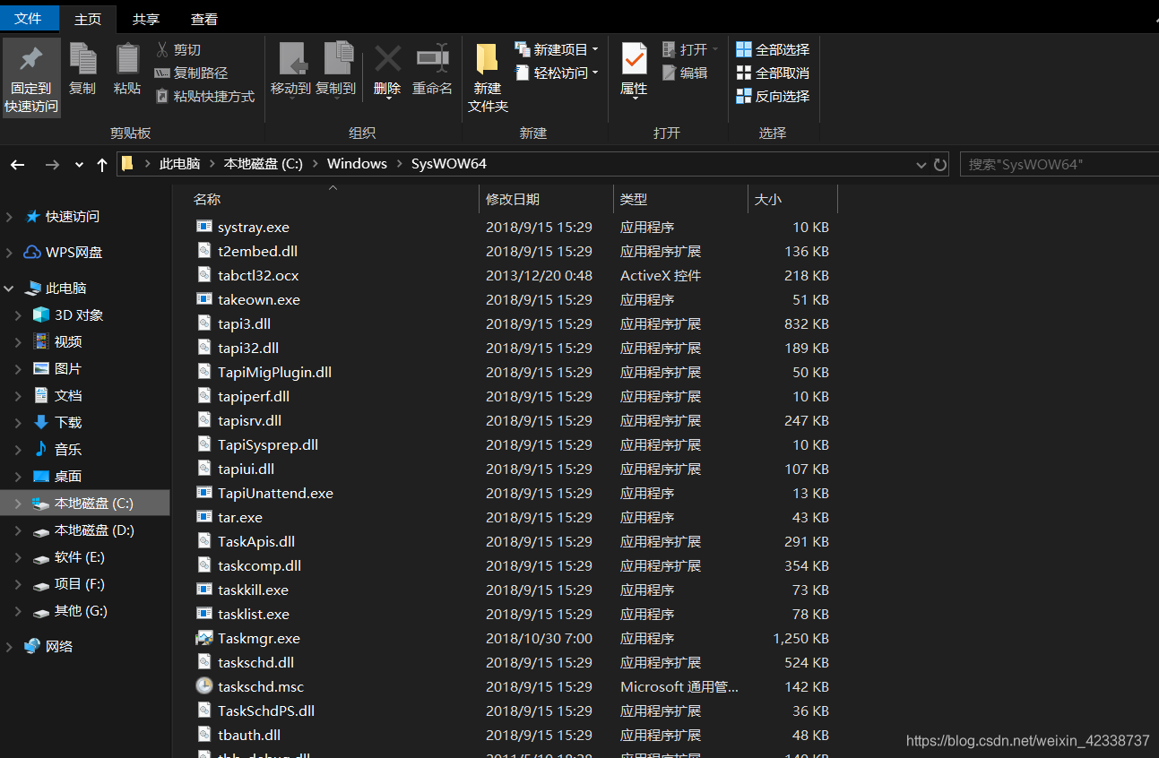Click the Delete (删除) X icon
This screenshot has width=1159, height=758.
387,59
